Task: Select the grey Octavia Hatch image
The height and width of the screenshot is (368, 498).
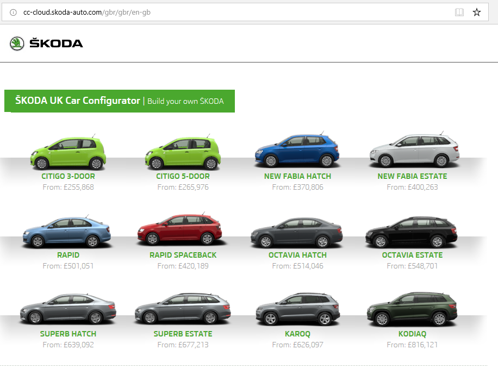Action: pos(297,233)
